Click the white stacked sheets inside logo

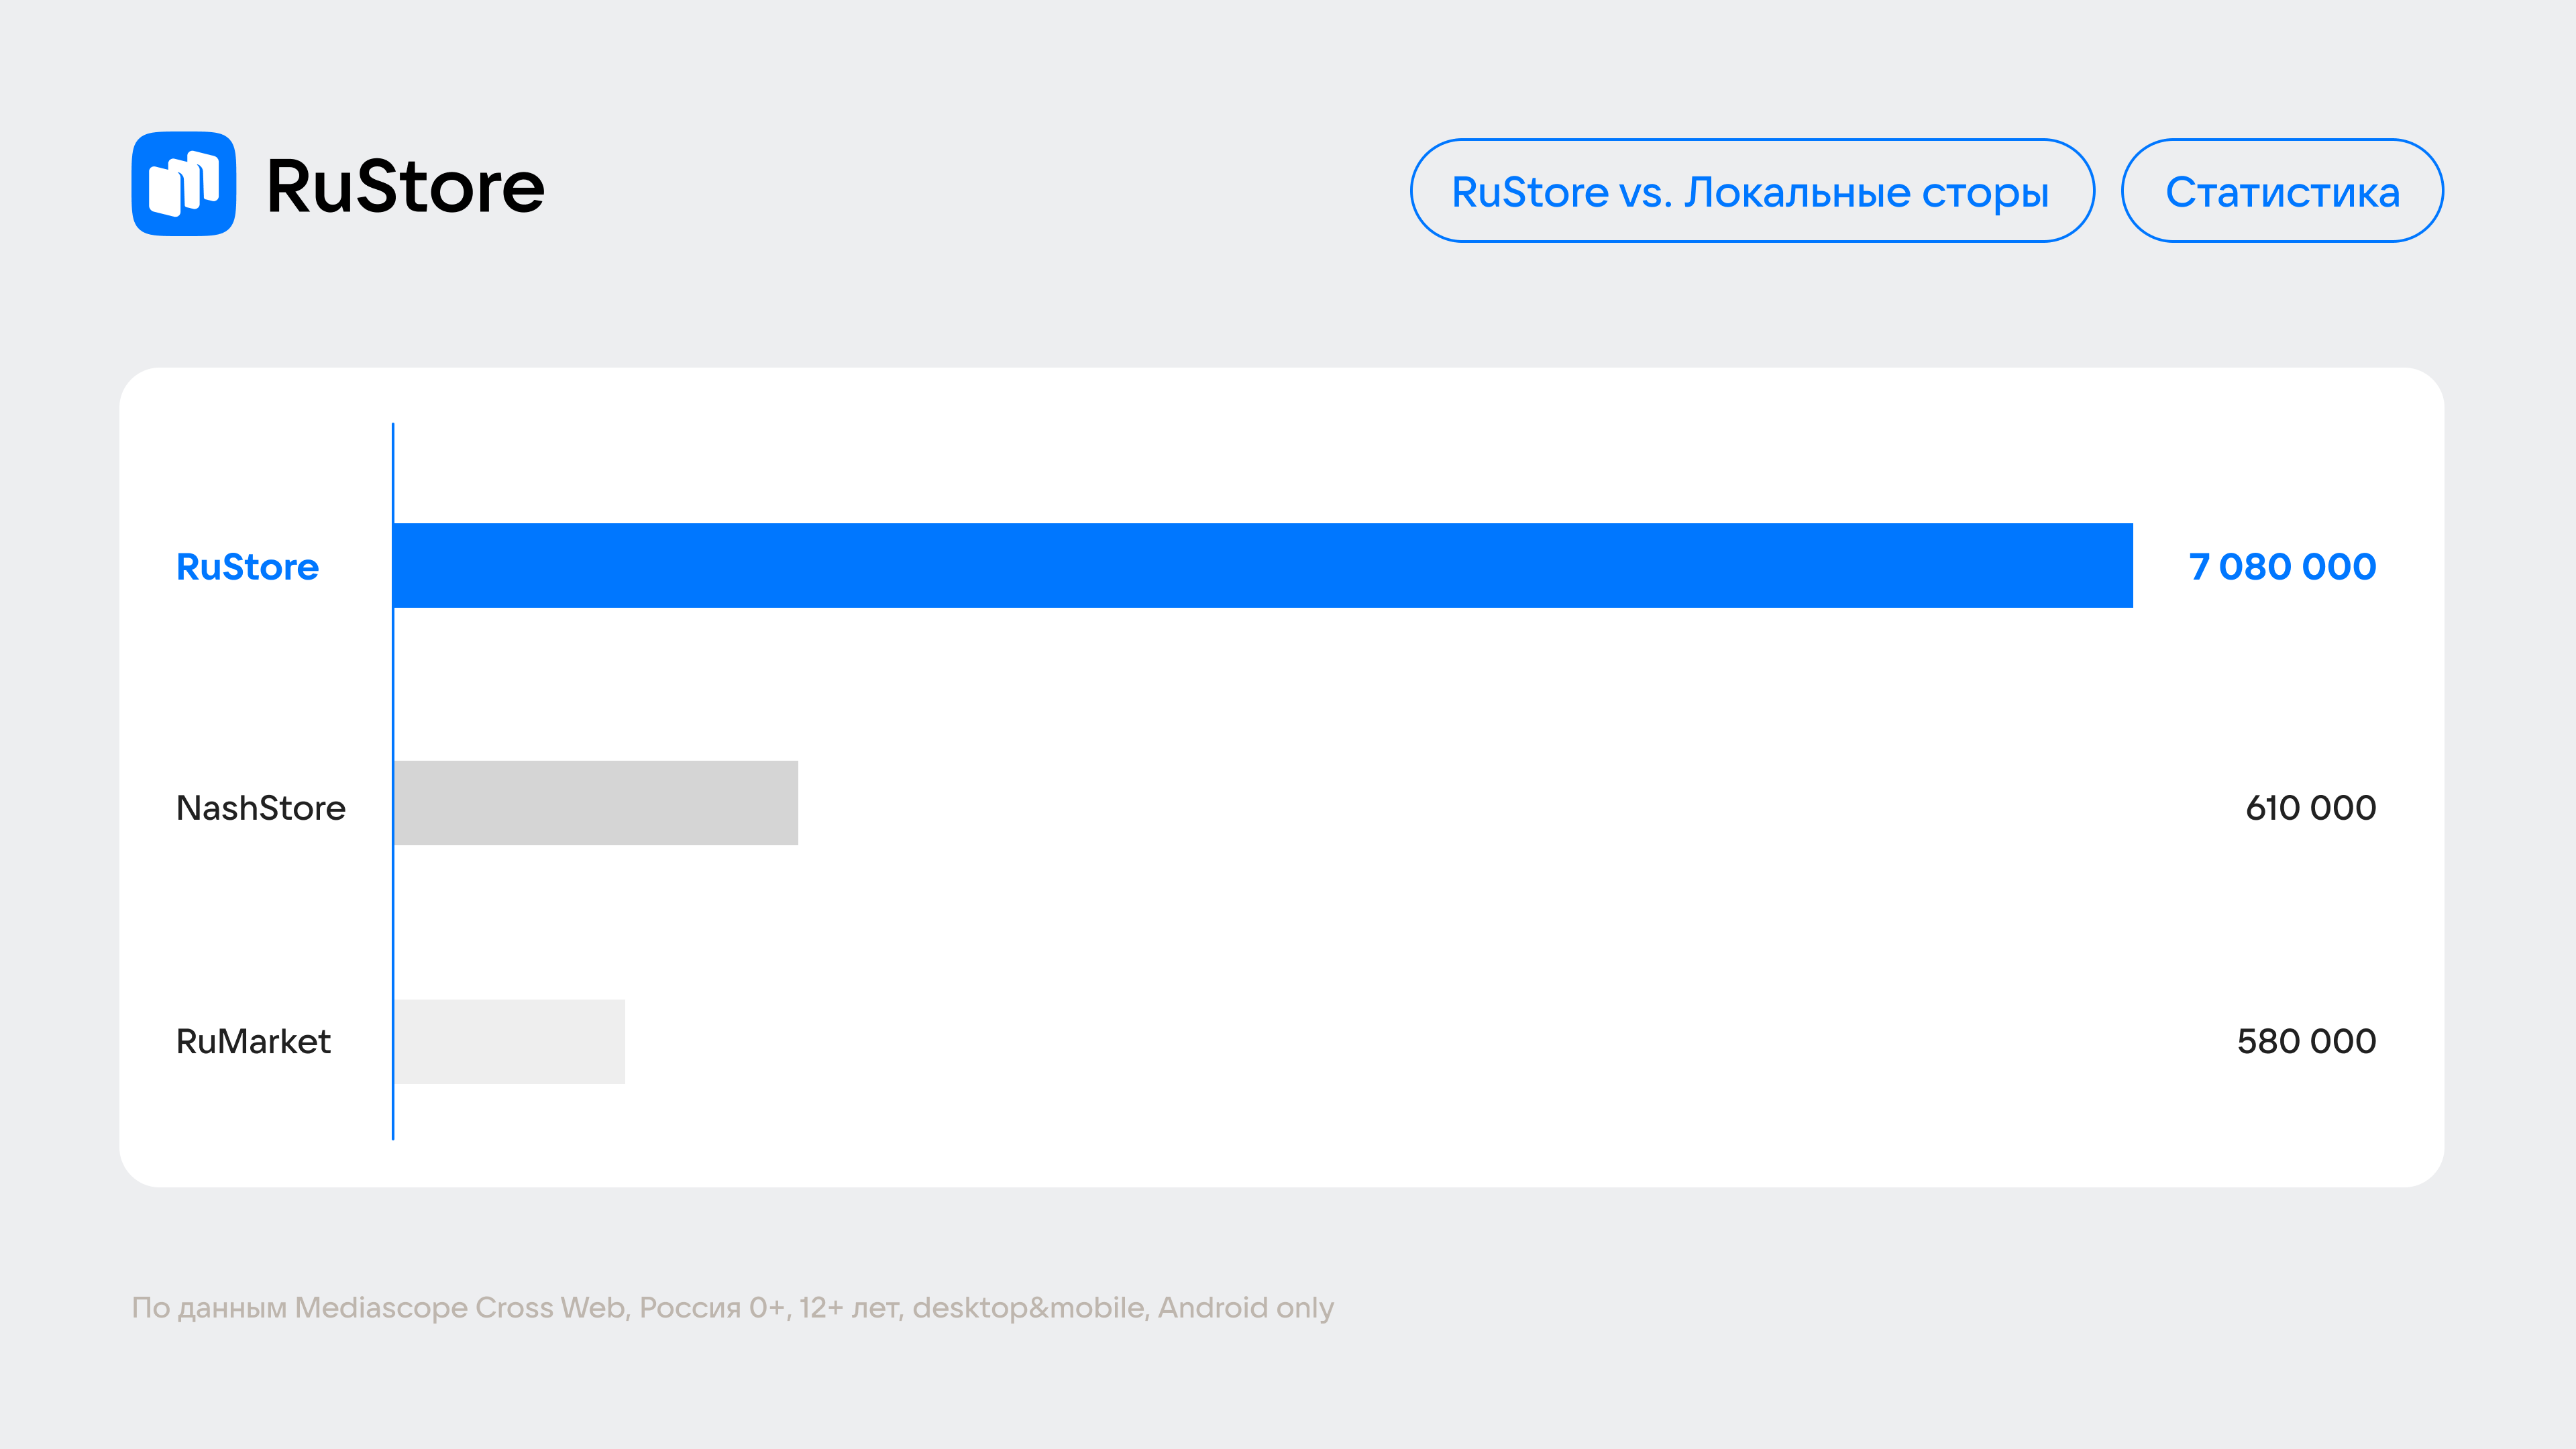pyautogui.click(x=184, y=184)
